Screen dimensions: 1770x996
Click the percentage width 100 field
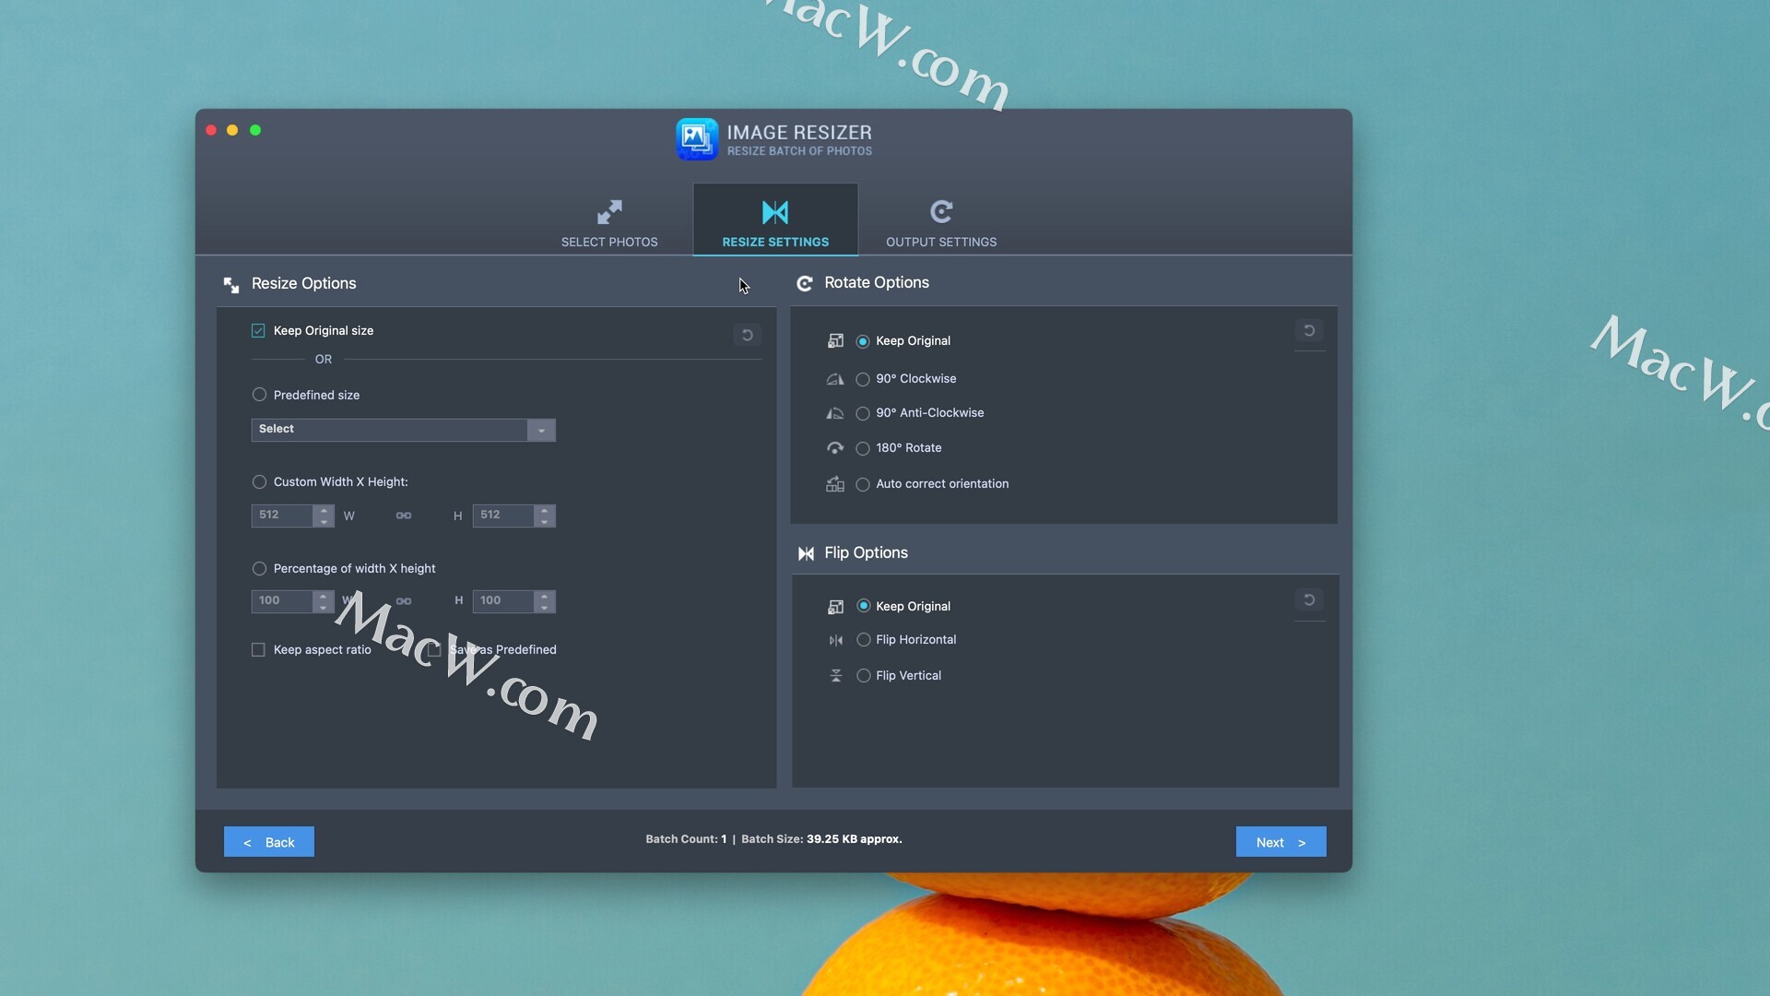pyautogui.click(x=282, y=601)
